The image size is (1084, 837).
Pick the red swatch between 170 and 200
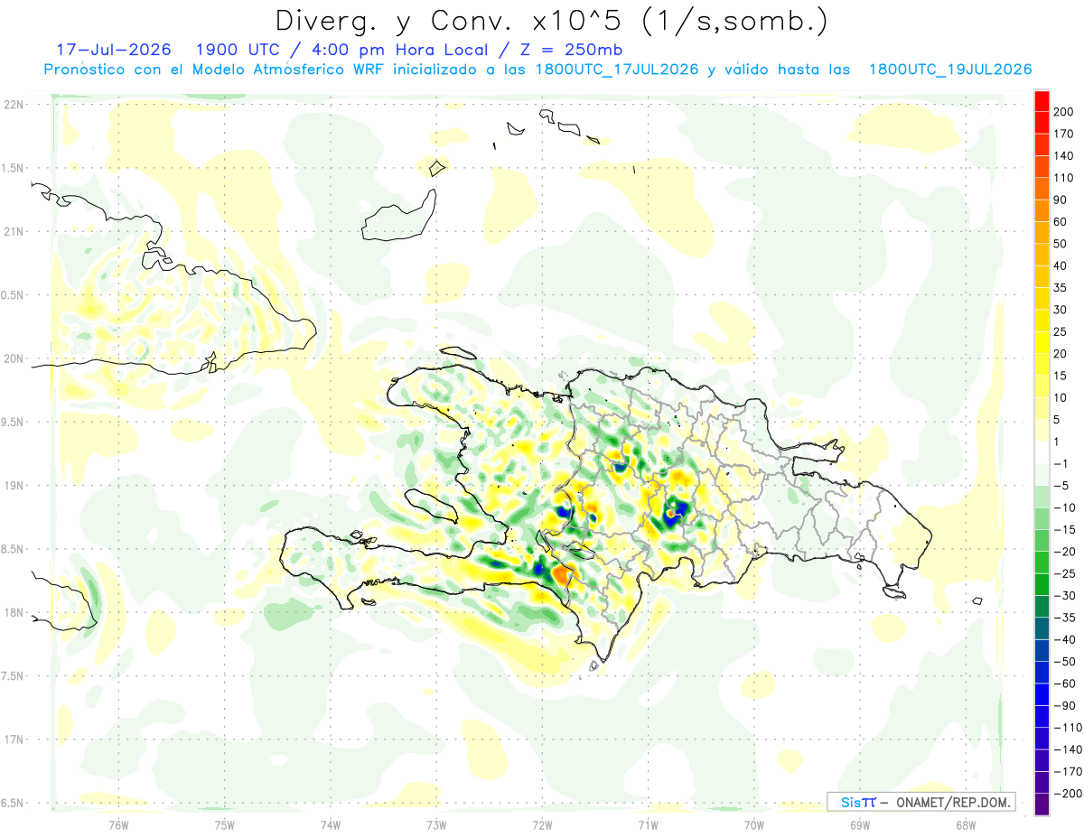(x=1042, y=123)
